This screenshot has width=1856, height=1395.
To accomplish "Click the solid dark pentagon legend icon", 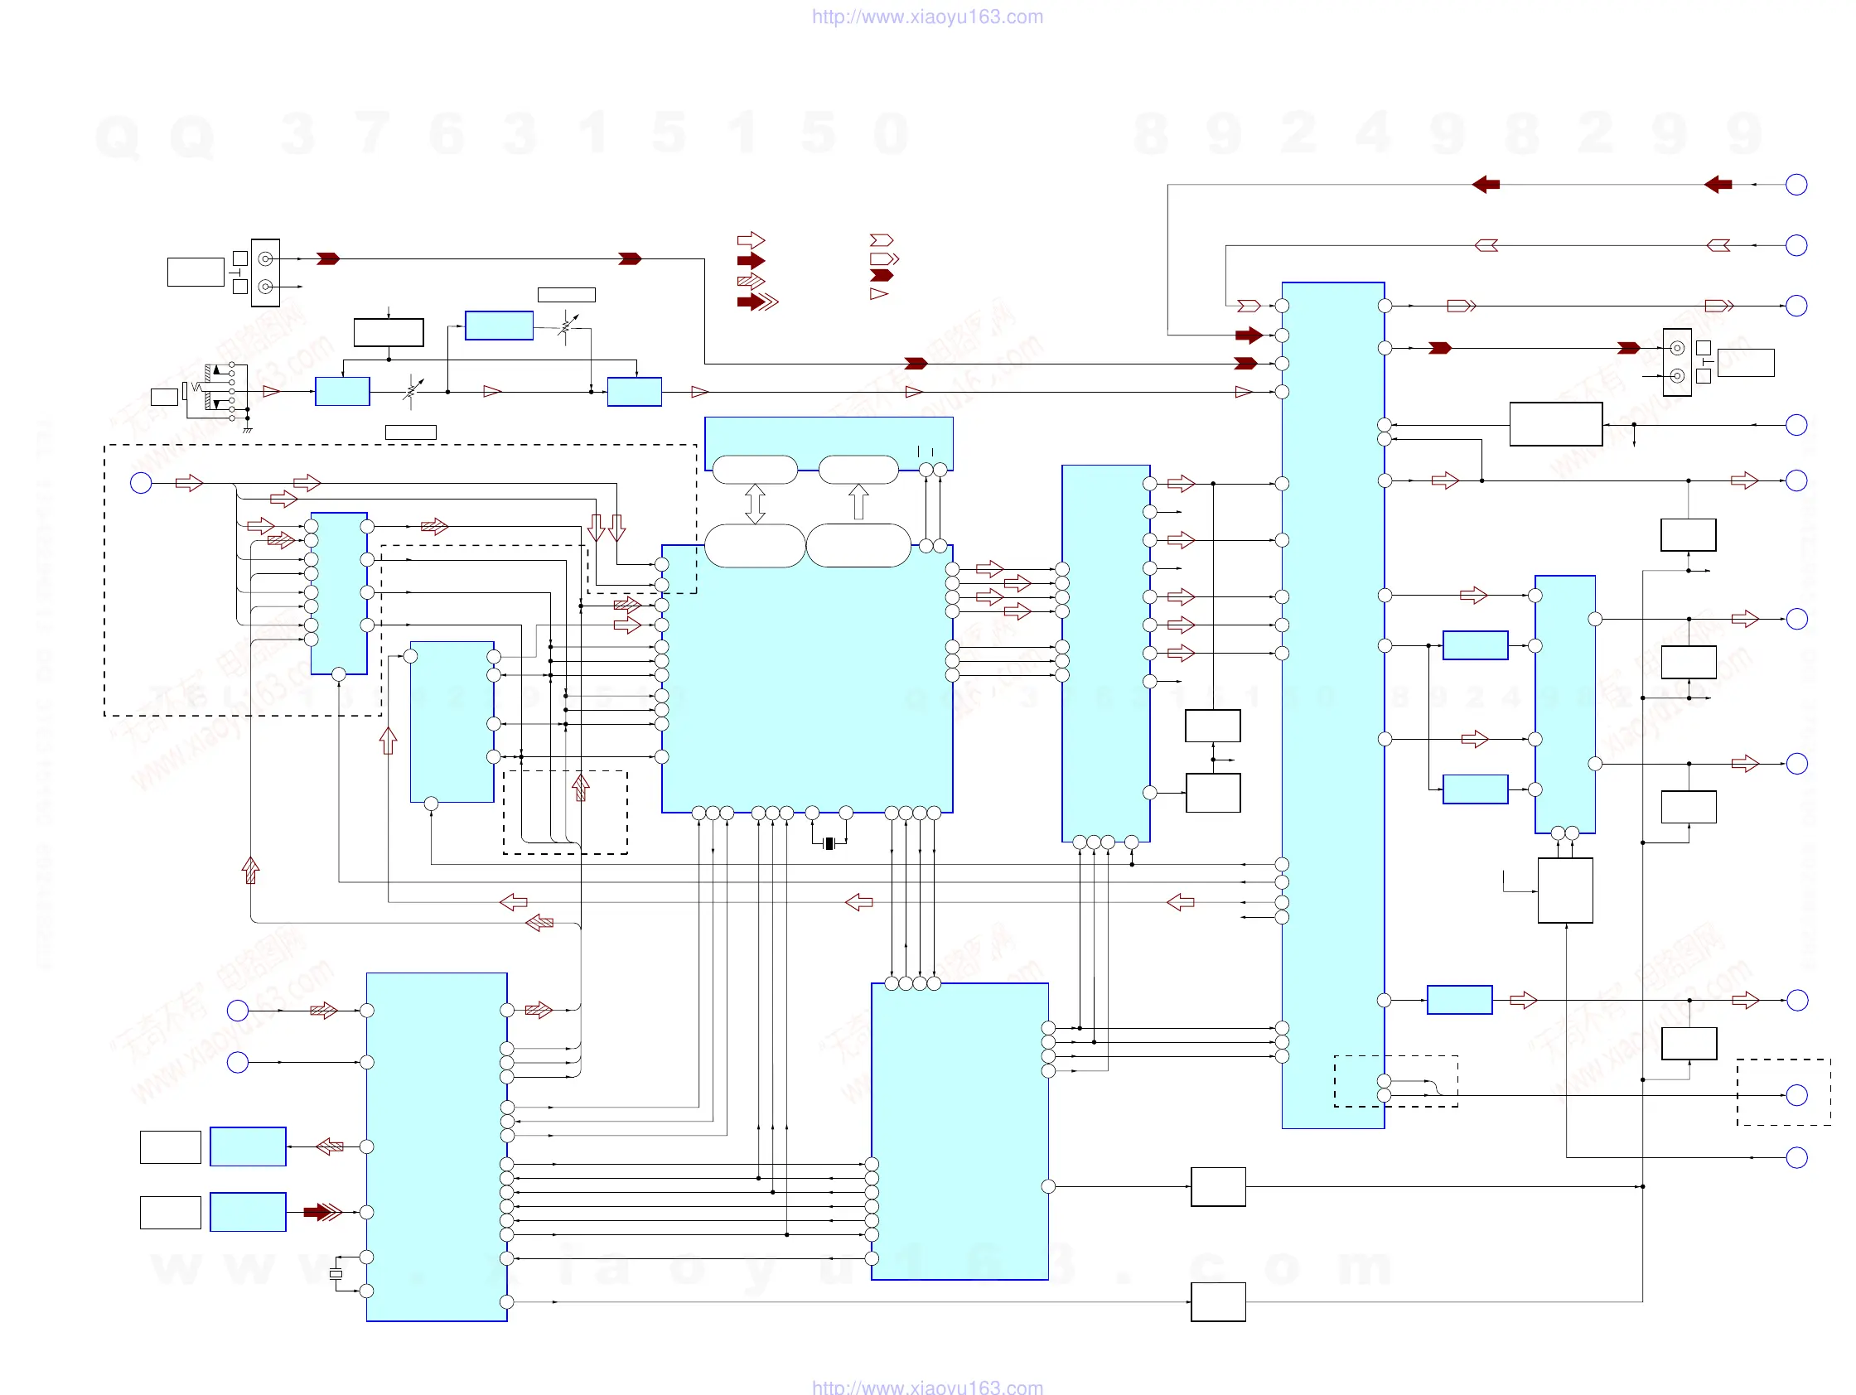I will point(882,275).
